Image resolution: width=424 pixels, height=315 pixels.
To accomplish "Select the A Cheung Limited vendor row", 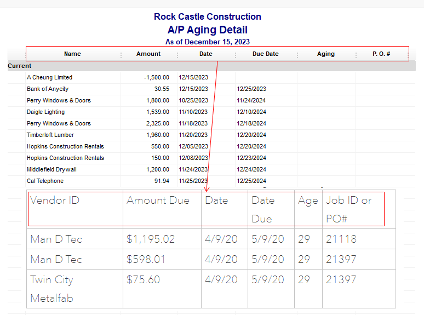I will coord(49,77).
